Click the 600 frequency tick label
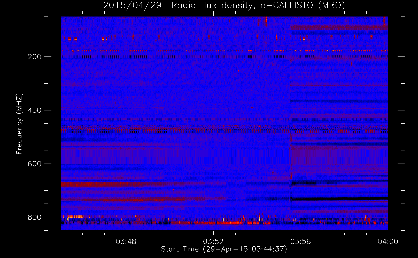 click(35, 164)
